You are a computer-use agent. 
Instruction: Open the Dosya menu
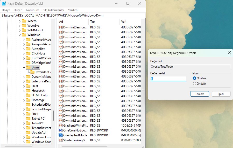point(6,10)
